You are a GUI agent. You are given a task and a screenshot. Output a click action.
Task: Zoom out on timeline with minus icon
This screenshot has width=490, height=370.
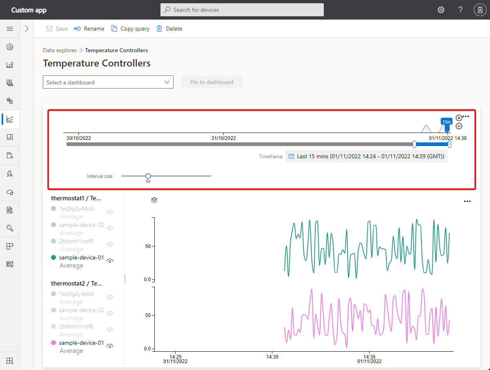[459, 126]
